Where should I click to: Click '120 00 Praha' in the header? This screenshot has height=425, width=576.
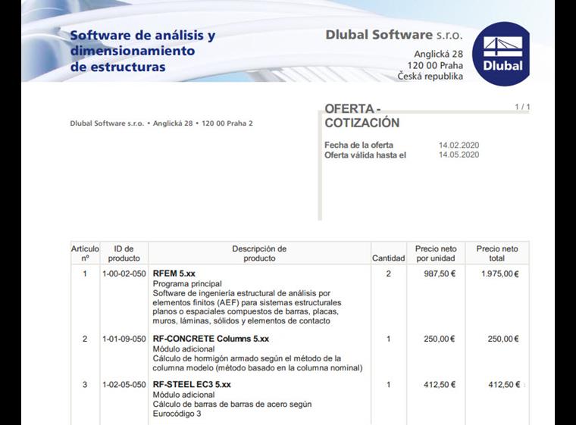435,65
